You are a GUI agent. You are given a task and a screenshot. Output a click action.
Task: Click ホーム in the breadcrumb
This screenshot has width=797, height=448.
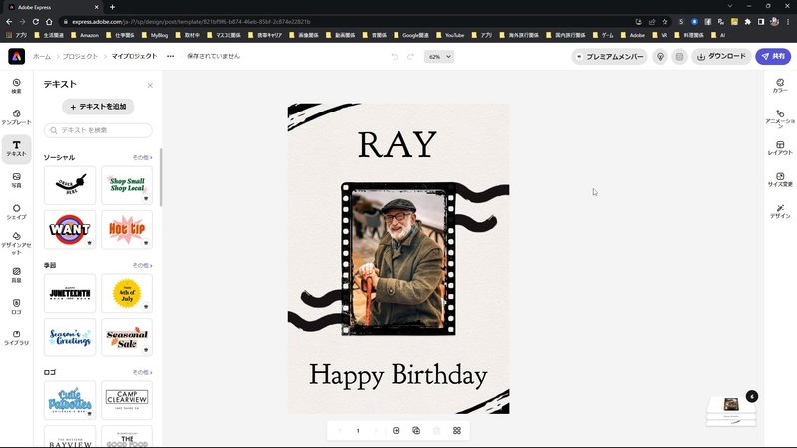click(x=42, y=56)
